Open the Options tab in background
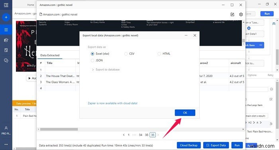 point(252,75)
